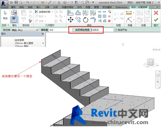
Task: Open the 视图 ribbon tab
Action: (88, 7)
